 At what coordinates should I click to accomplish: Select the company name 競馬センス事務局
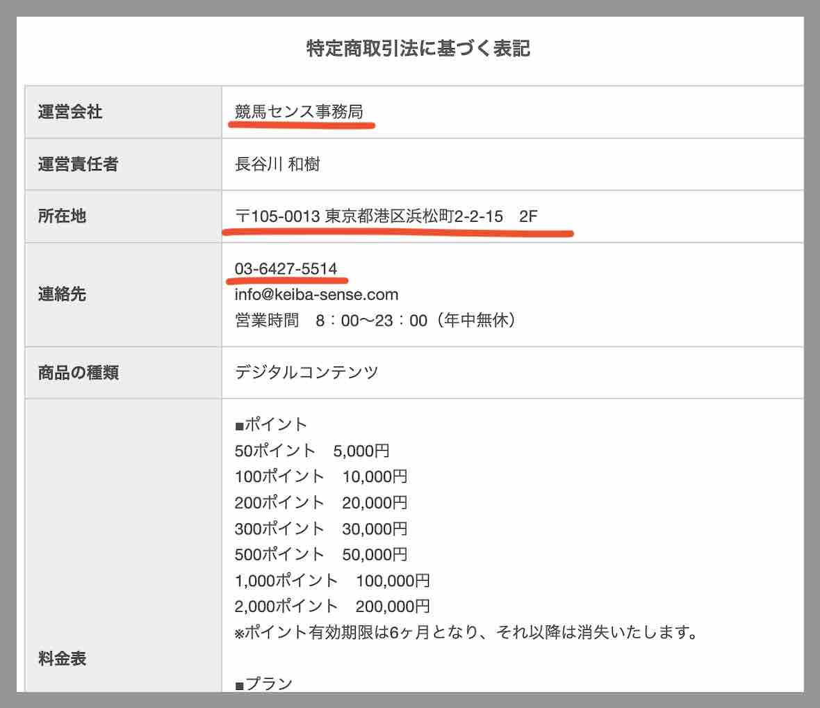click(299, 112)
